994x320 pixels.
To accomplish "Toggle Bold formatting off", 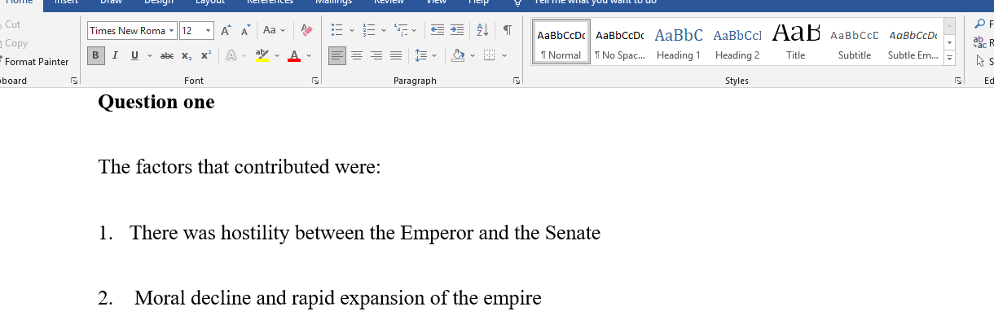I will tap(96, 55).
